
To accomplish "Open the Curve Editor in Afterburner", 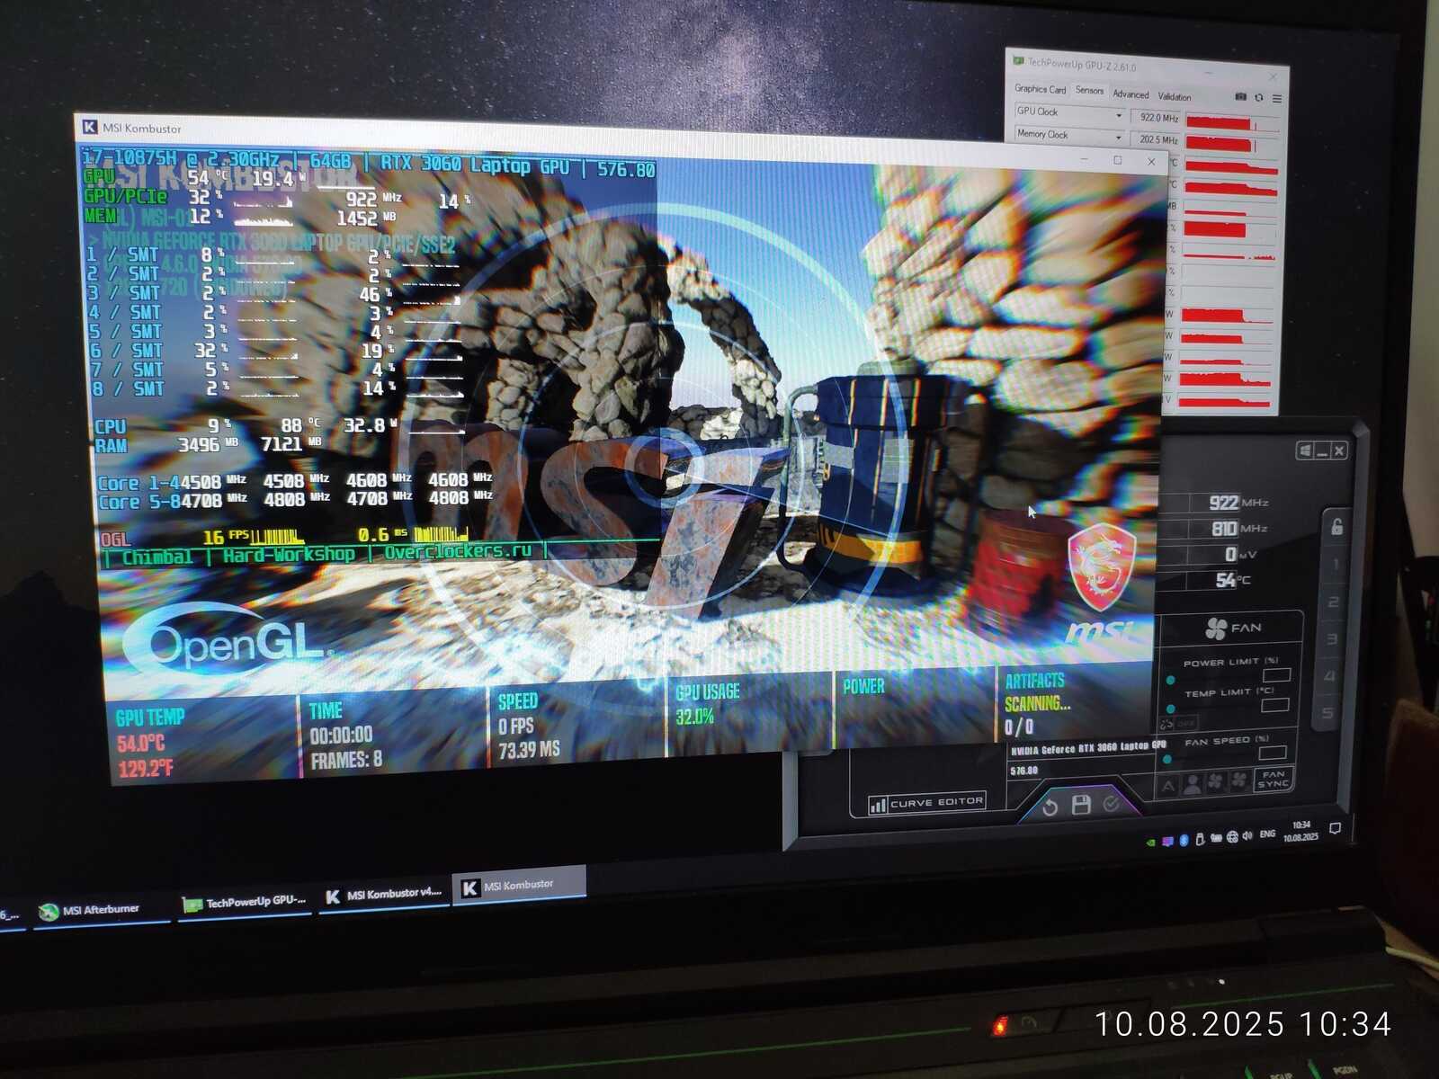I will [x=926, y=803].
